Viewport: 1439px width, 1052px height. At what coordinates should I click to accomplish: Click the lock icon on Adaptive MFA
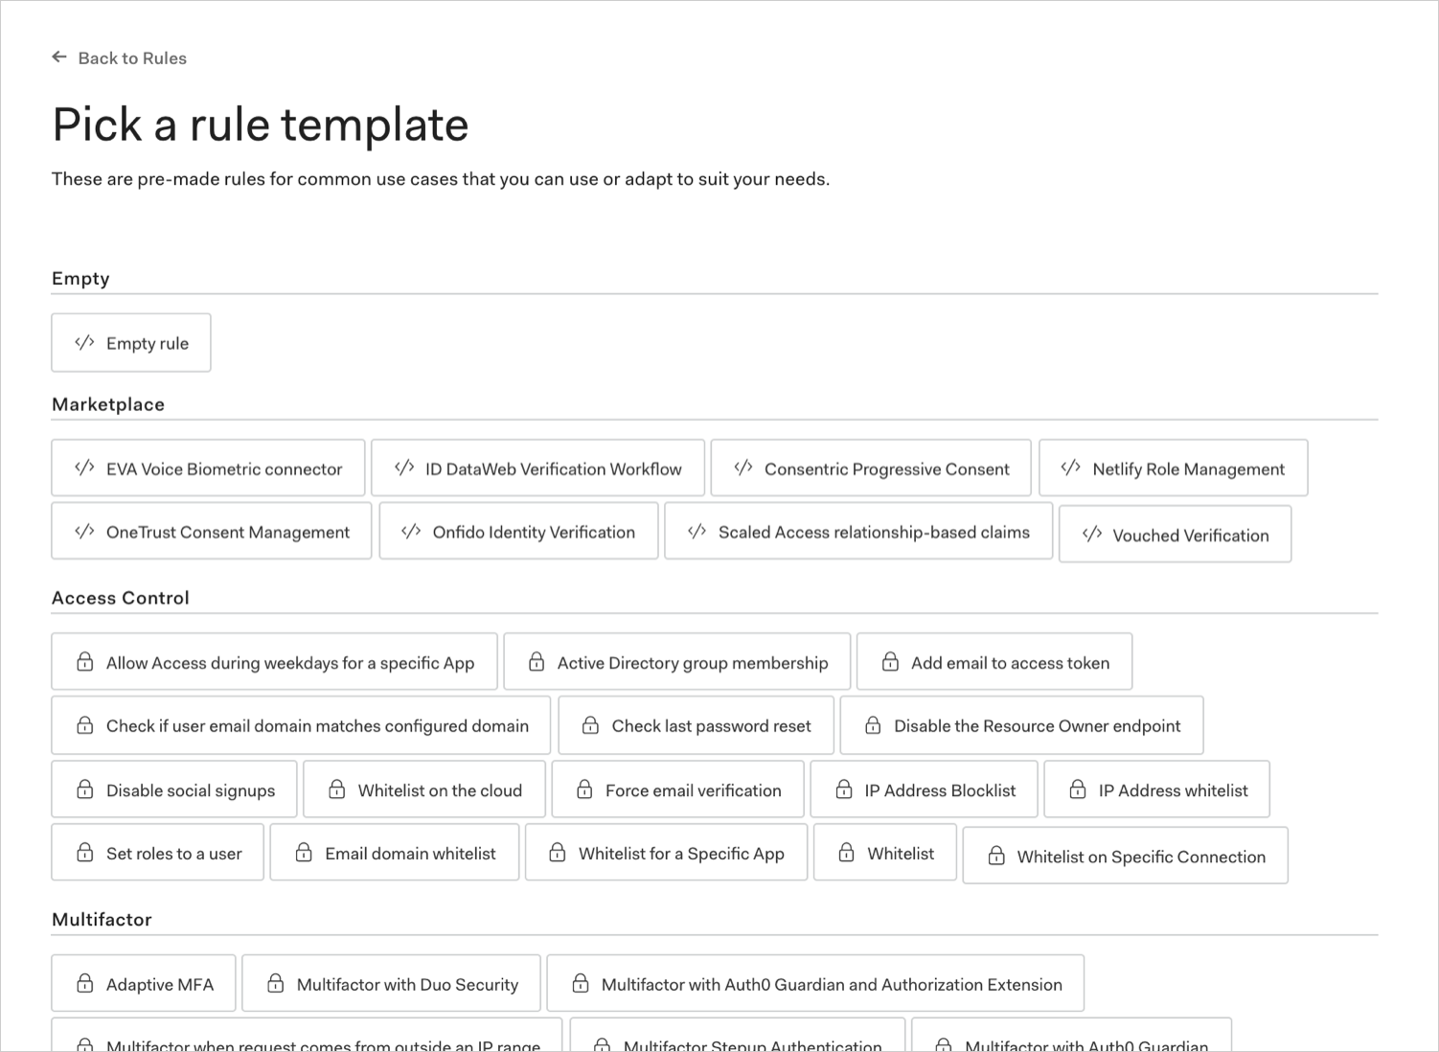85,983
